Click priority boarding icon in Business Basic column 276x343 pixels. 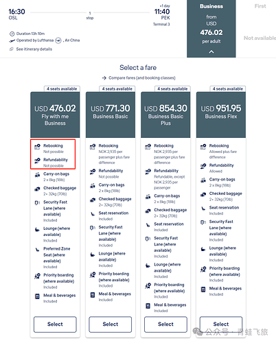[x=93, y=274]
